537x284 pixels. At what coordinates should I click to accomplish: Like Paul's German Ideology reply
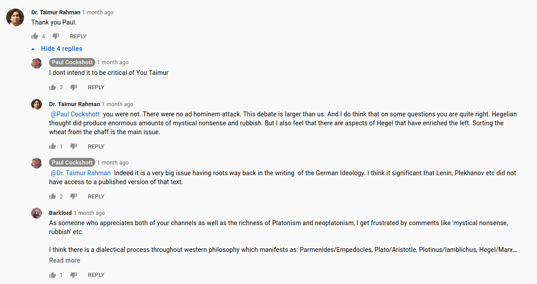(x=53, y=197)
